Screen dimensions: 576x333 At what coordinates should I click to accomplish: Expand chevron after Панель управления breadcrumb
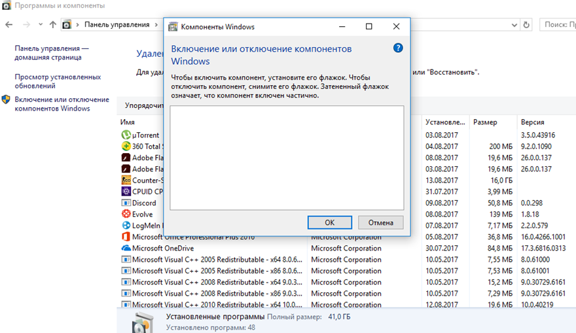156,25
